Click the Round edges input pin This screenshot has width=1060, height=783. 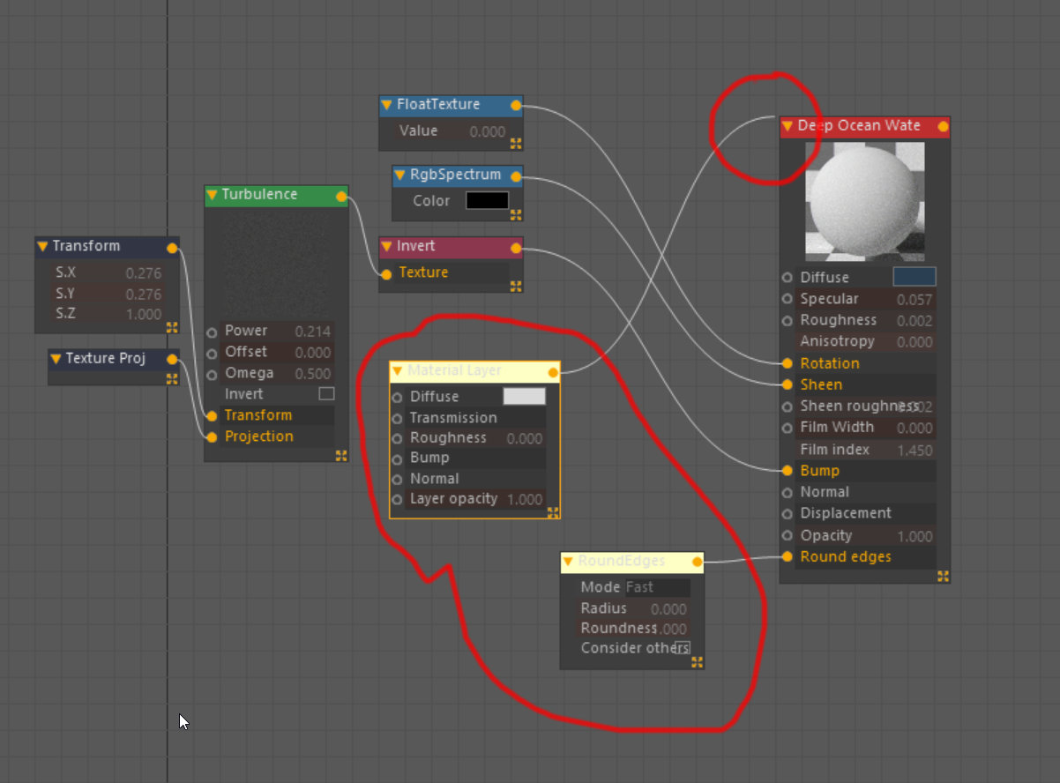pos(788,556)
